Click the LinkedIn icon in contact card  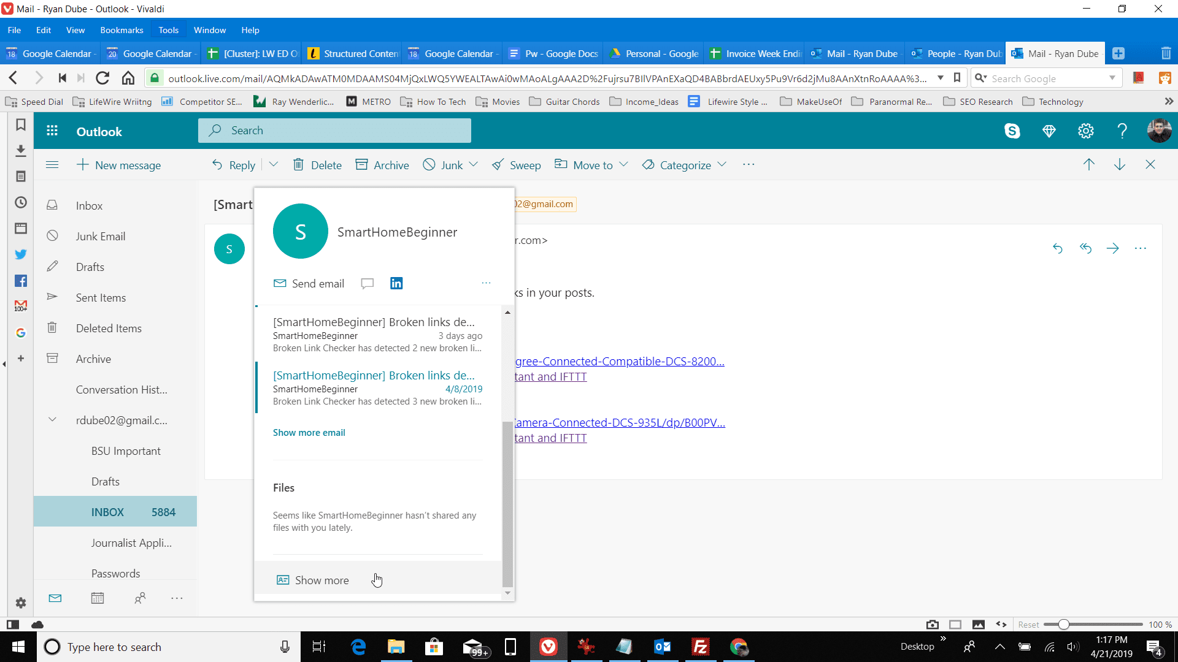coord(396,283)
